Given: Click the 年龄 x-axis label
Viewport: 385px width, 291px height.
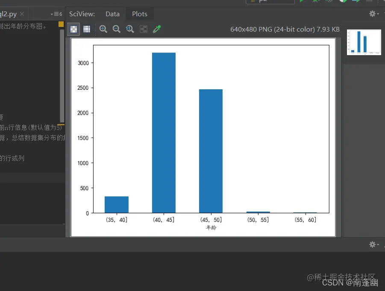Looking at the screenshot, I should click(x=211, y=228).
